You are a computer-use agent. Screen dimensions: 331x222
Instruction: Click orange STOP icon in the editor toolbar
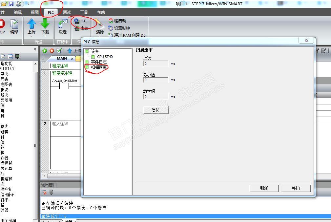point(52,51)
